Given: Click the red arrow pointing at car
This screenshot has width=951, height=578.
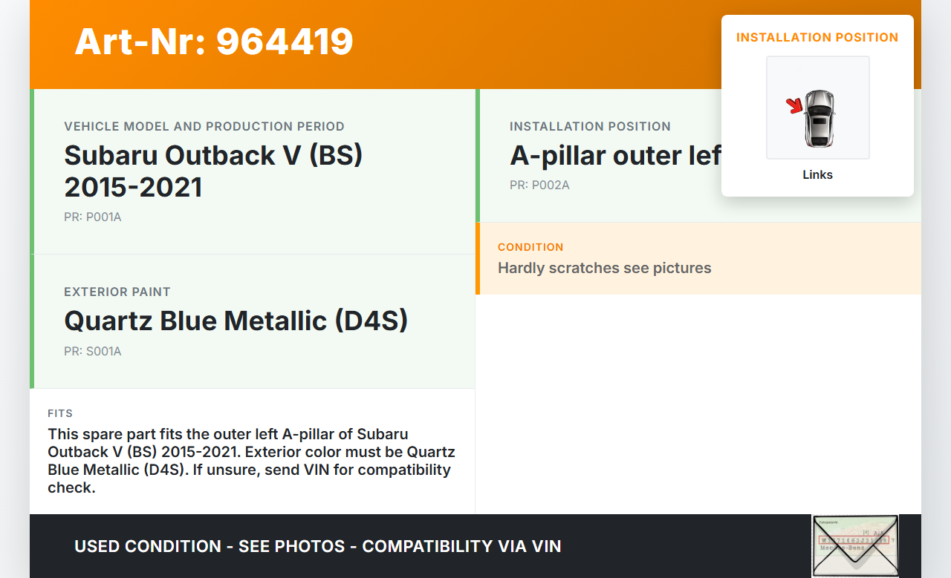Looking at the screenshot, I should [x=795, y=106].
